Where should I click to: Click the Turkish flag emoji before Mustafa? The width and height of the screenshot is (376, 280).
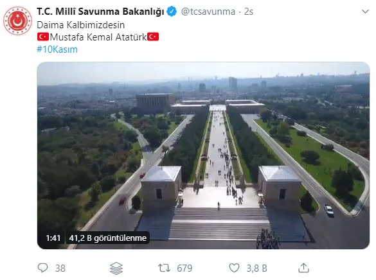43,37
